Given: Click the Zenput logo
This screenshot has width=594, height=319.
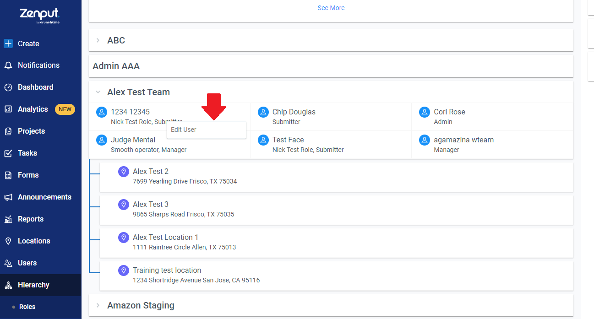Looking at the screenshot, I should point(40,16).
